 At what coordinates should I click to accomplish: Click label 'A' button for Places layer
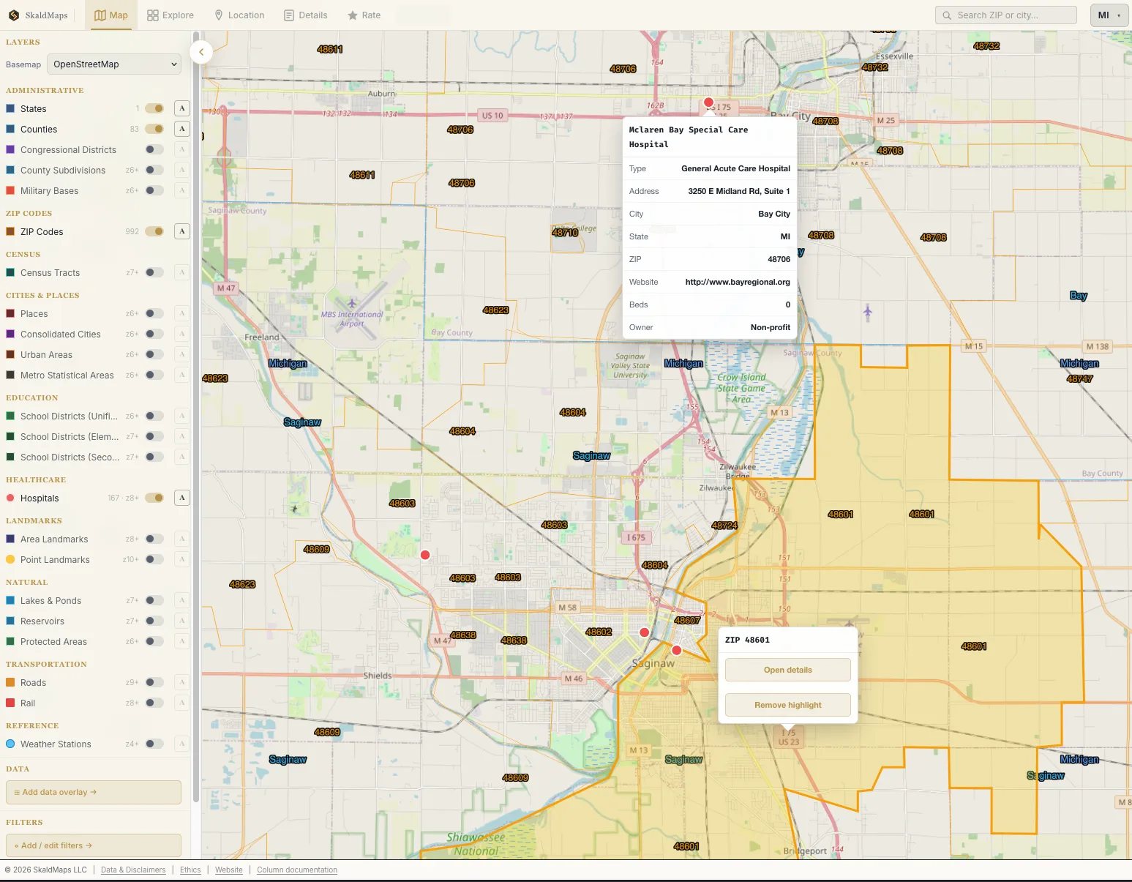[182, 313]
